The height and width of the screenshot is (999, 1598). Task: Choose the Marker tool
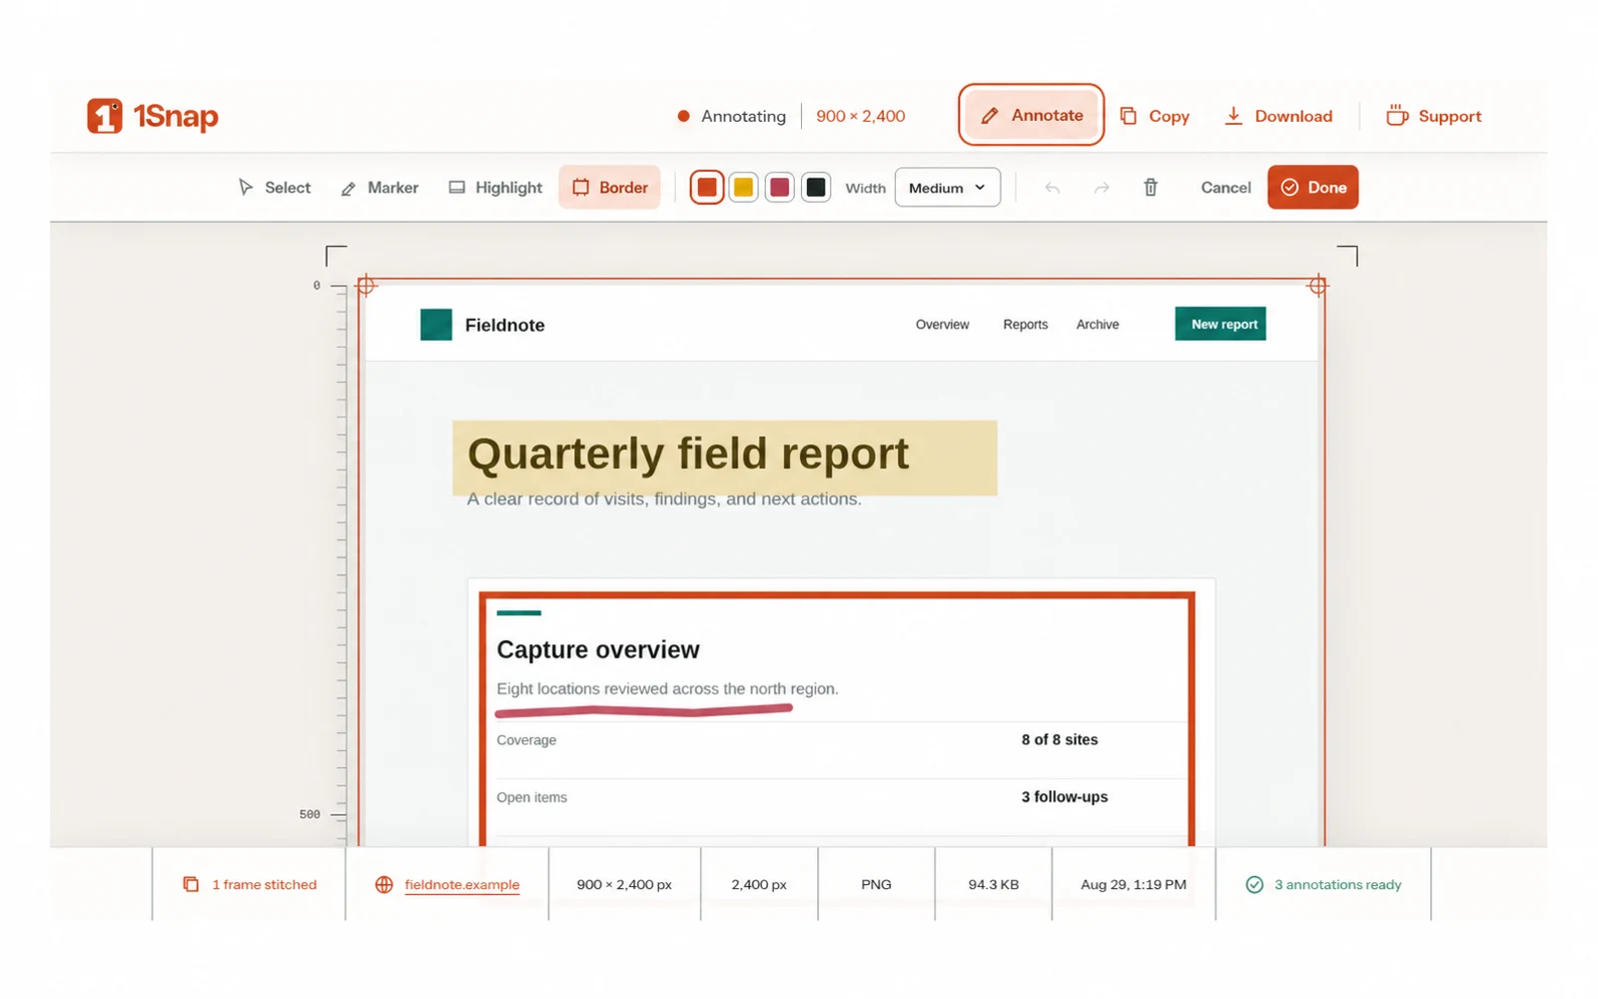(380, 187)
